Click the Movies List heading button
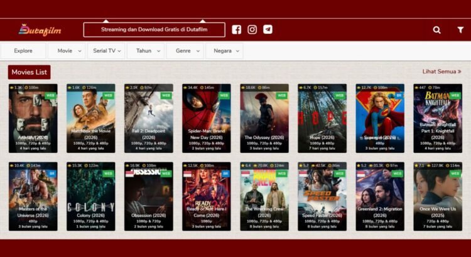The image size is (471, 257). (29, 72)
